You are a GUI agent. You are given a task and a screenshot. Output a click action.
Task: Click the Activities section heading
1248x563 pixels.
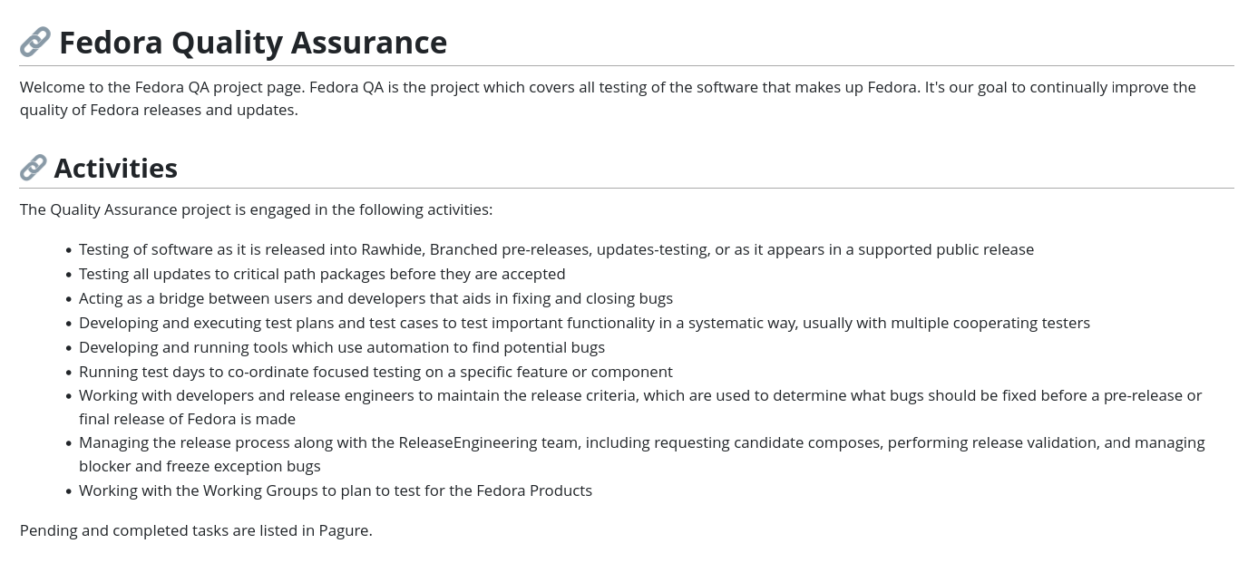(116, 168)
